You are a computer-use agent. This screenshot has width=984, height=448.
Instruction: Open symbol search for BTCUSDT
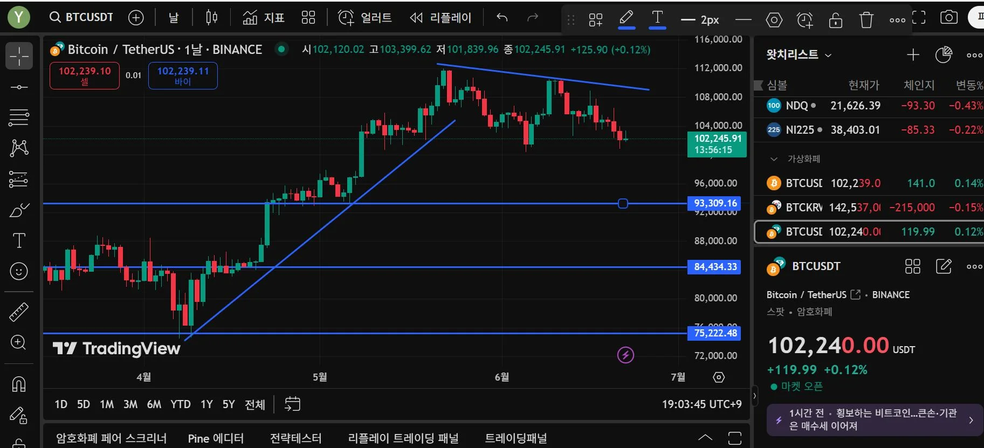coord(81,17)
